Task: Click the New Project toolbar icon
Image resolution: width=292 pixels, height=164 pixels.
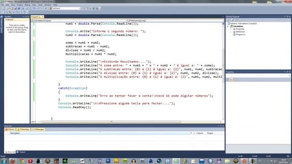Action: pyautogui.click(x=3, y=8)
